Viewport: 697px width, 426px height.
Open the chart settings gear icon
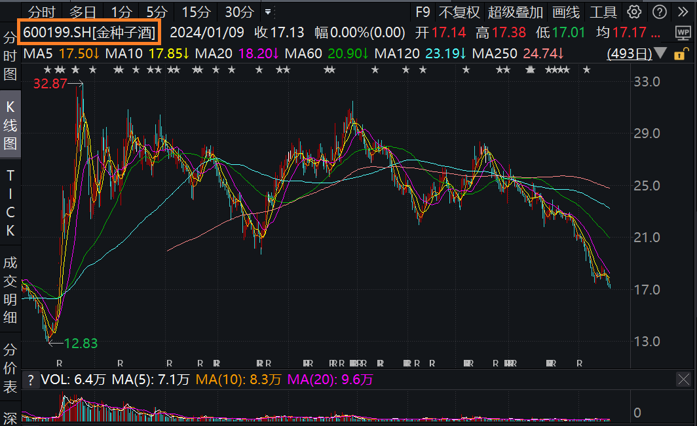point(633,12)
